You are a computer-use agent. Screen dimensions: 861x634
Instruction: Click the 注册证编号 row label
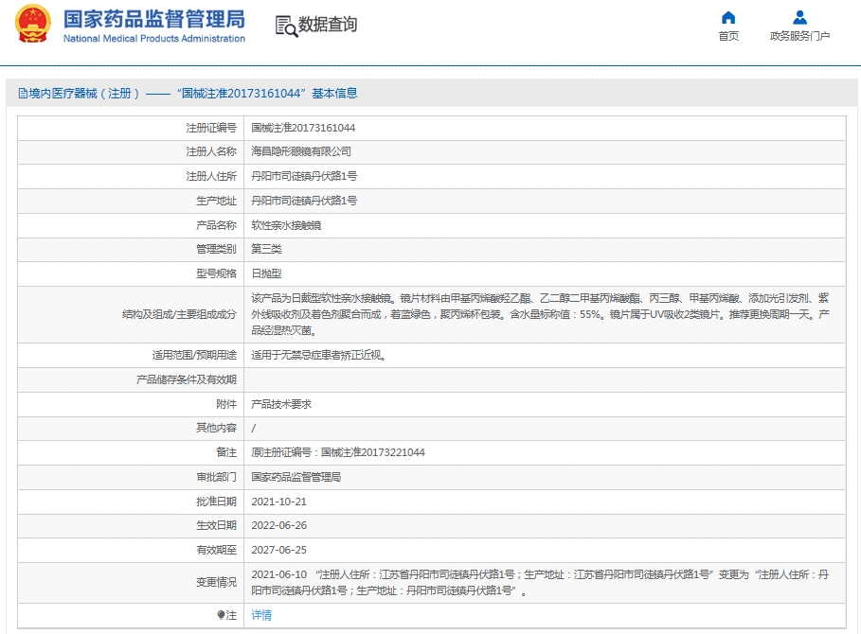[211, 128]
